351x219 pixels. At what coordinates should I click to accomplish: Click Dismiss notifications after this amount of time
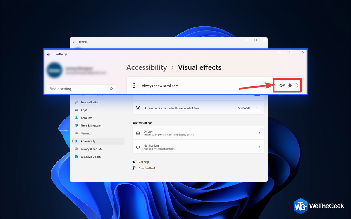[x=171, y=108]
